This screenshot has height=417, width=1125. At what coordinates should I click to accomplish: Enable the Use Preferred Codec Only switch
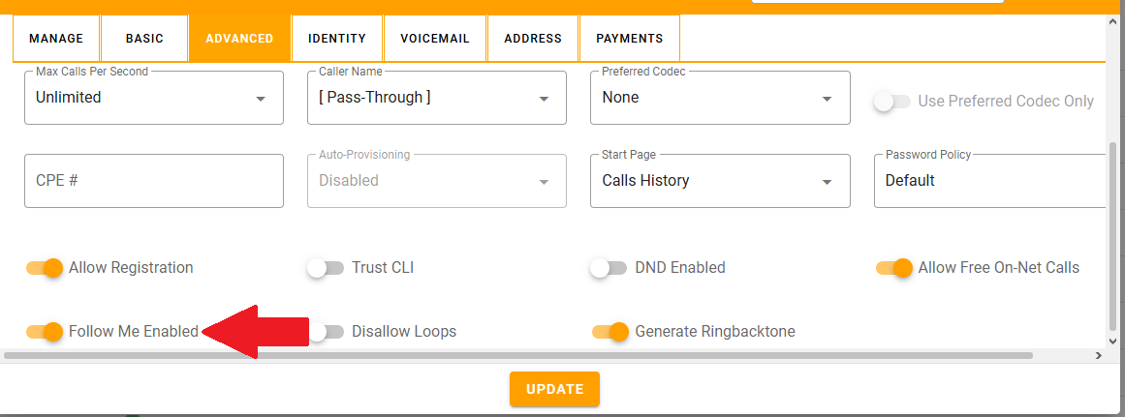891,102
